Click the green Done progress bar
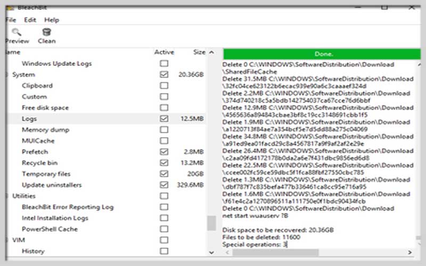426x266 pixels. coord(322,54)
